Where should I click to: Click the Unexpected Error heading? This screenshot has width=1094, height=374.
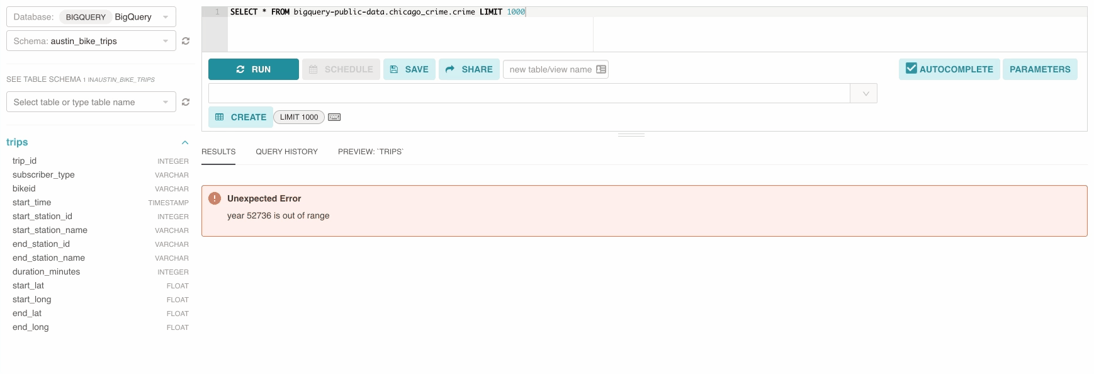tap(264, 198)
